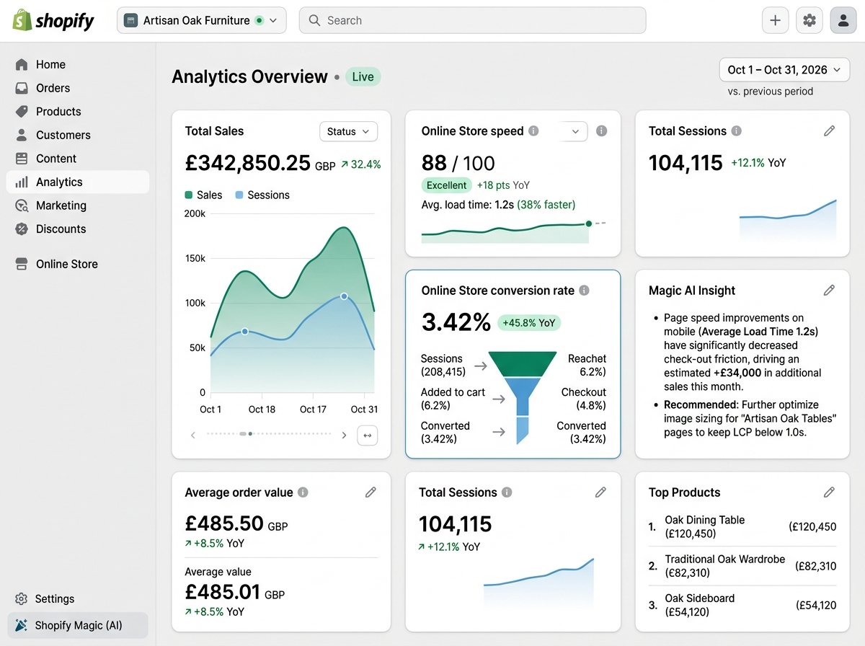
Task: Click the store icon in Artisan Oak selector
Action: pyautogui.click(x=130, y=20)
